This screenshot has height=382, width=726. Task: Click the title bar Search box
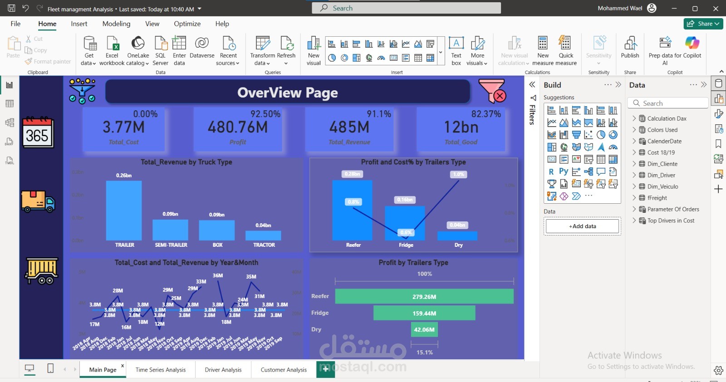[406, 8]
